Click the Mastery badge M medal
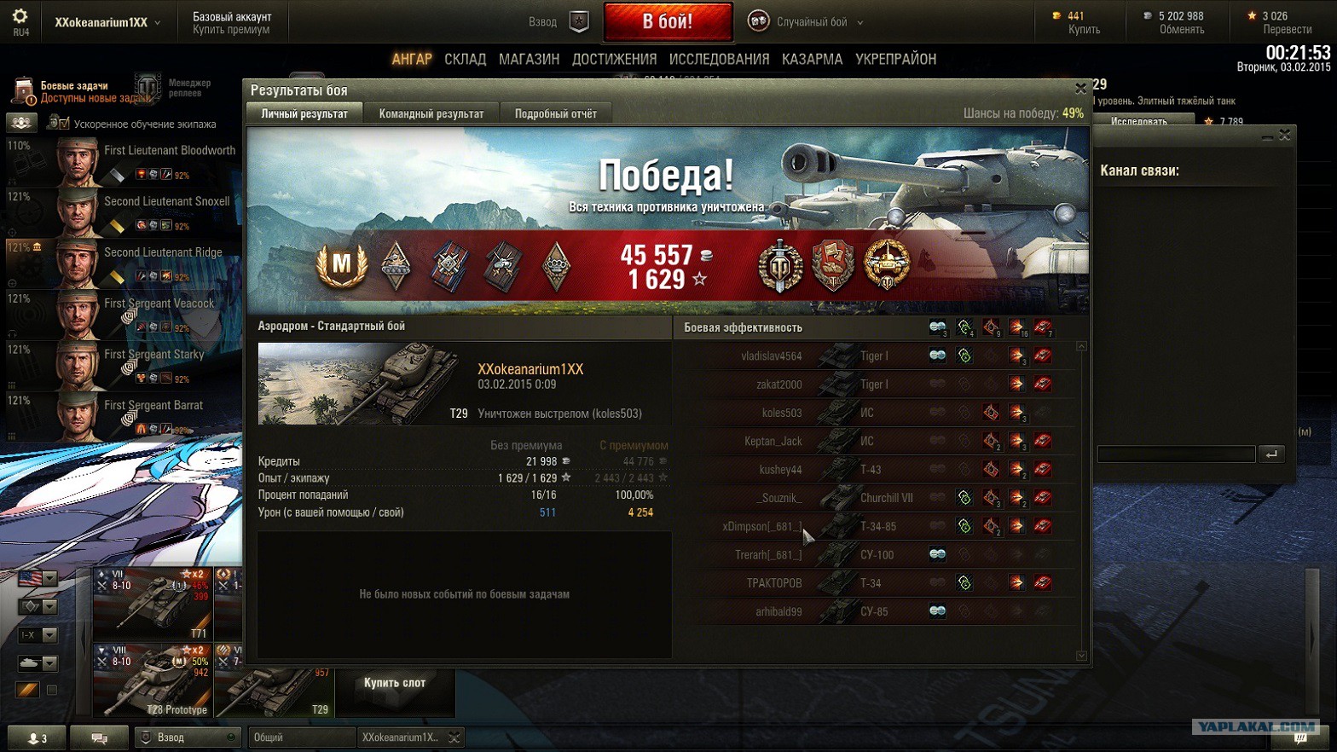The image size is (1337, 752). [342, 265]
